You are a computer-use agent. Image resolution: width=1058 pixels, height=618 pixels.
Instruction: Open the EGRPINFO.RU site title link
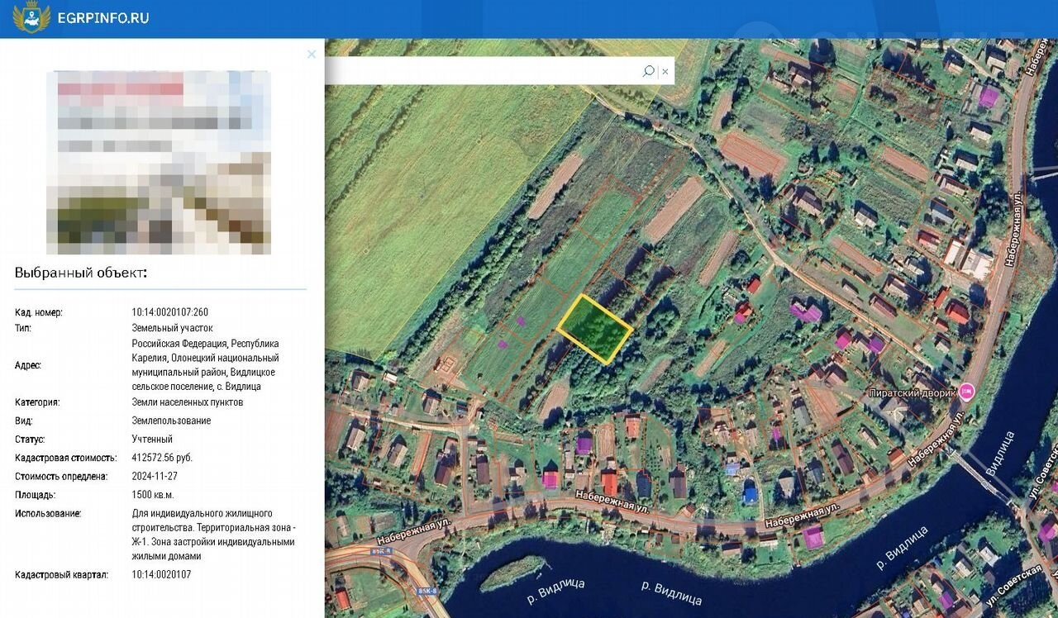click(103, 17)
